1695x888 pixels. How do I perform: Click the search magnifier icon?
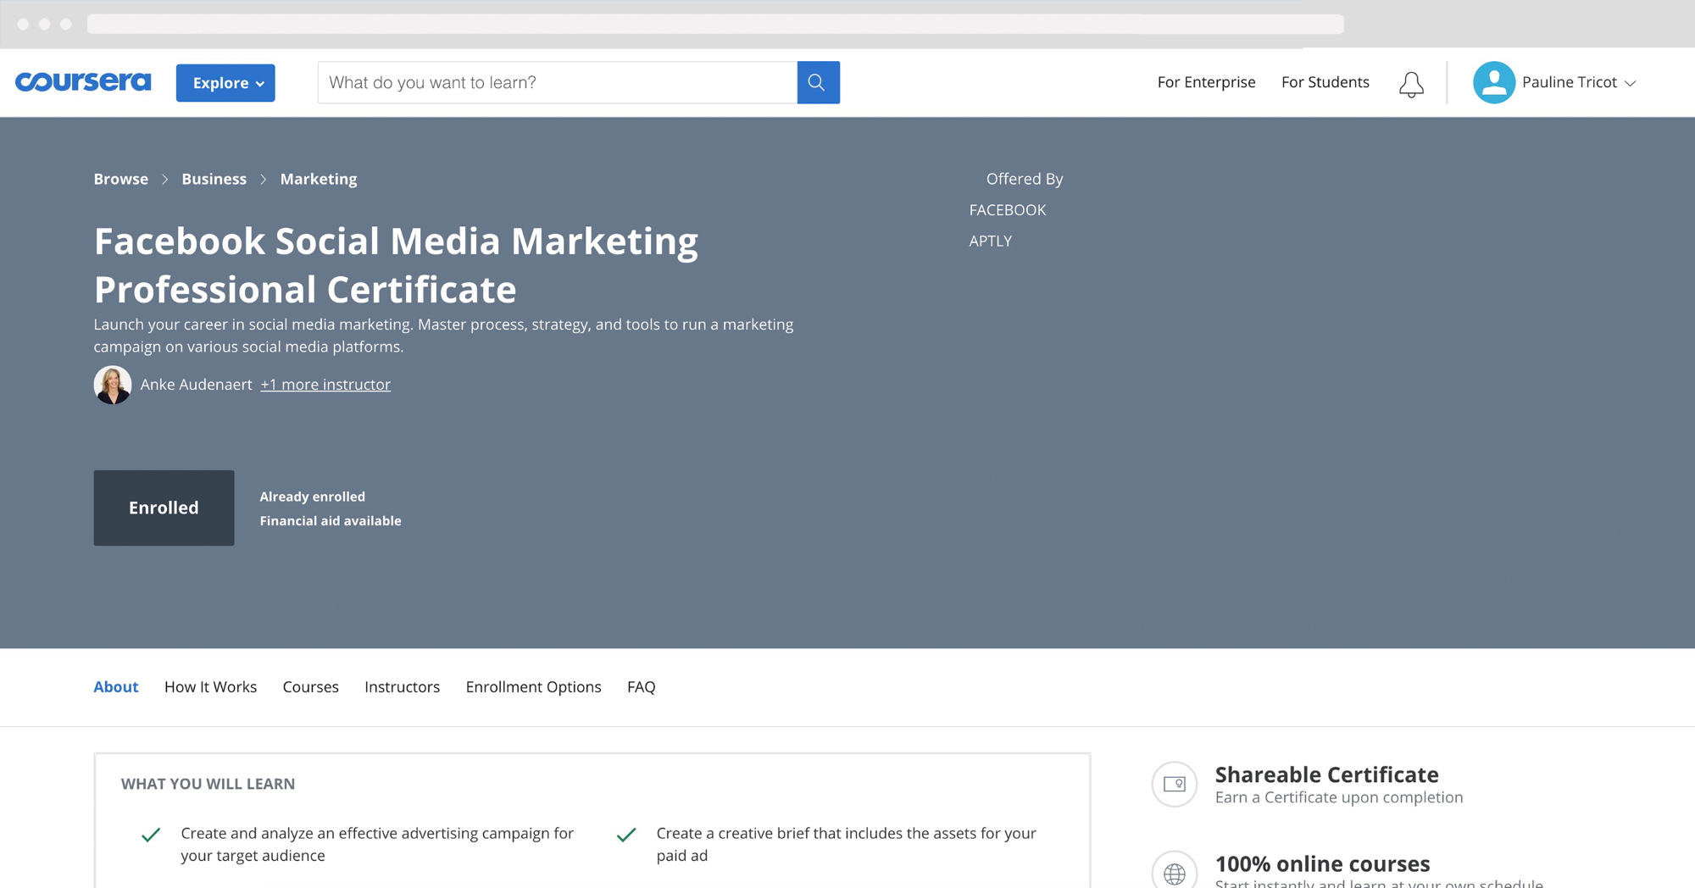(817, 82)
